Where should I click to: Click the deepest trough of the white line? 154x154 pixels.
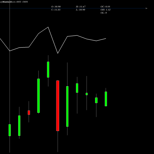click(x=58, y=53)
